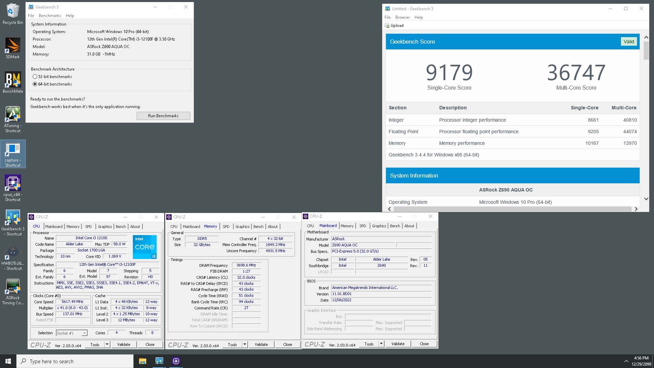Click the DRAM Frequency 3698.6 MHz field
The height and width of the screenshot is (368, 654).
pyautogui.click(x=246, y=265)
